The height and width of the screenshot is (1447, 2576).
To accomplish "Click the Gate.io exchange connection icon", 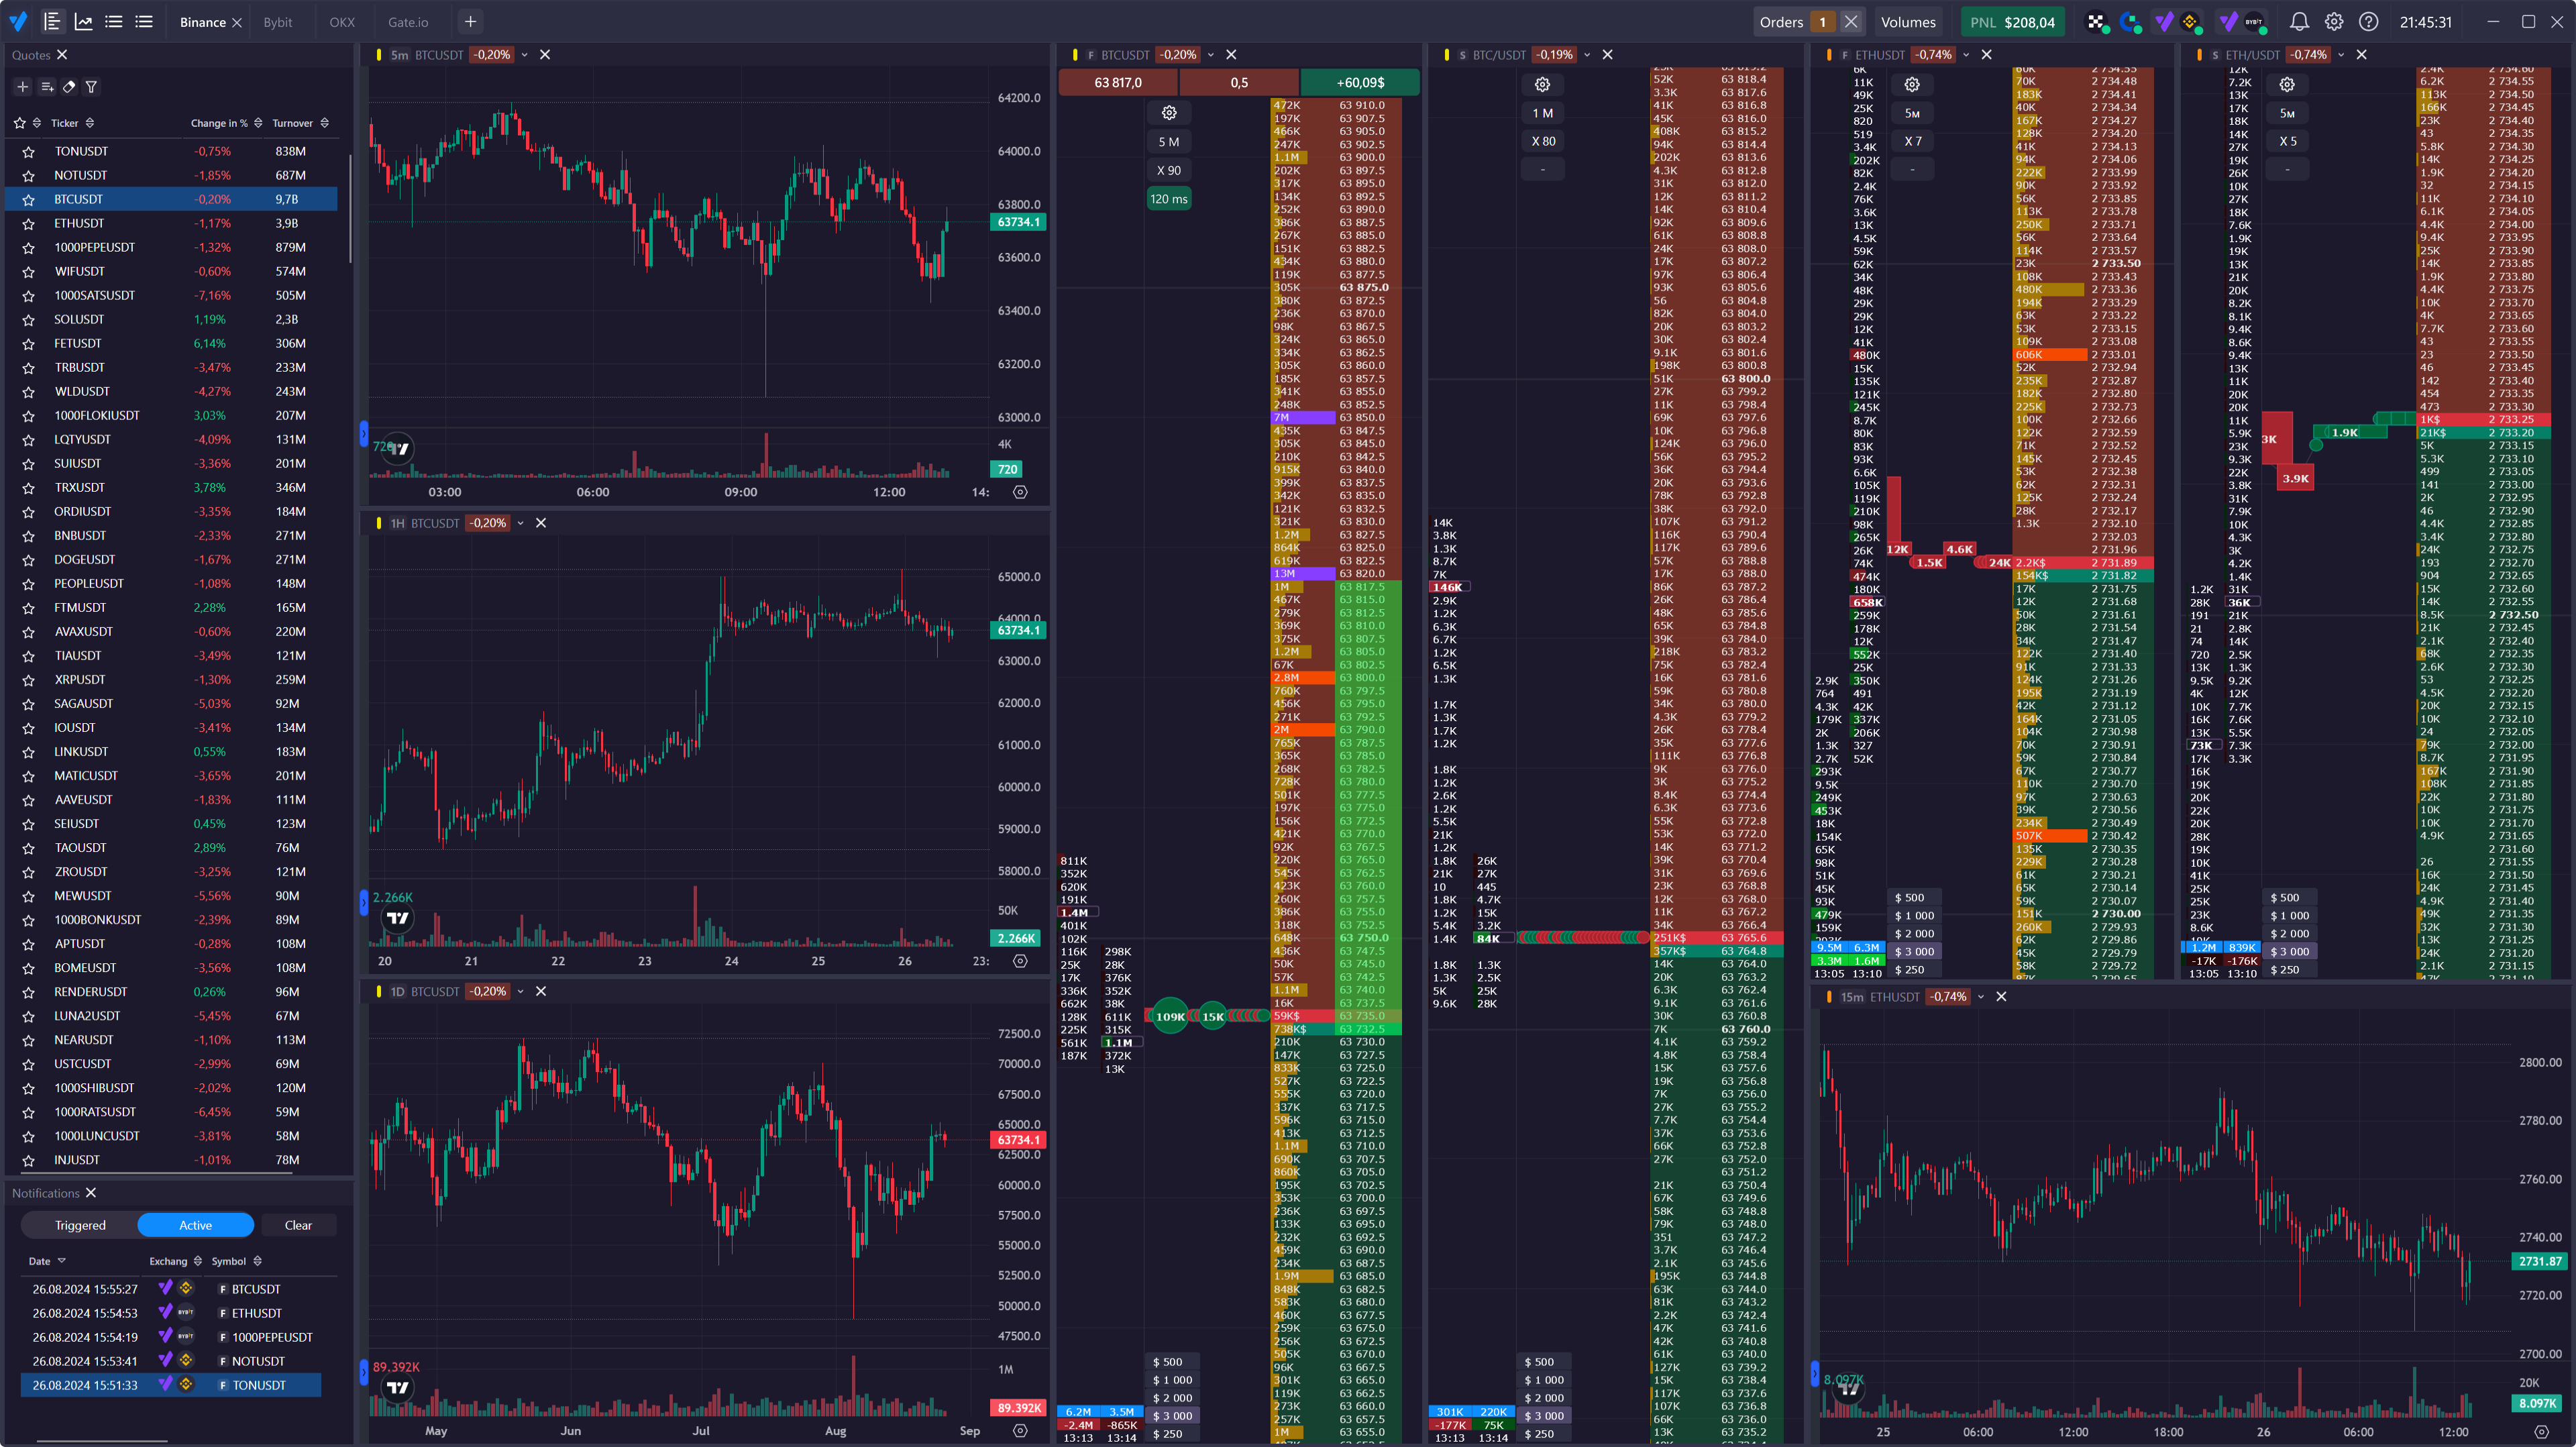I will pos(2130,21).
